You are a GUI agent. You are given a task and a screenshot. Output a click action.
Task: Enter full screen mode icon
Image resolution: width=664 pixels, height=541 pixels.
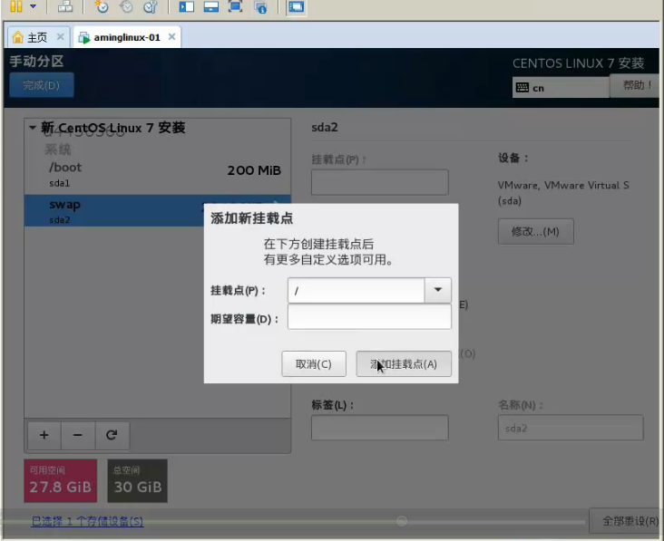[236, 6]
